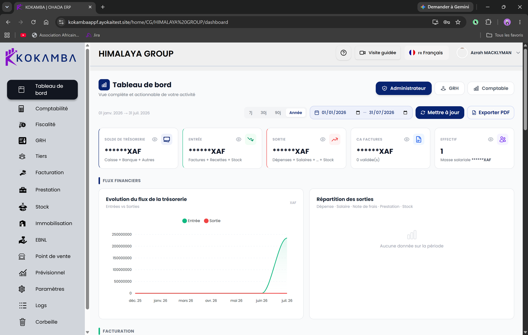The width and height of the screenshot is (528, 335).
Task: Click the Effectif users icon
Action: pyautogui.click(x=503, y=139)
